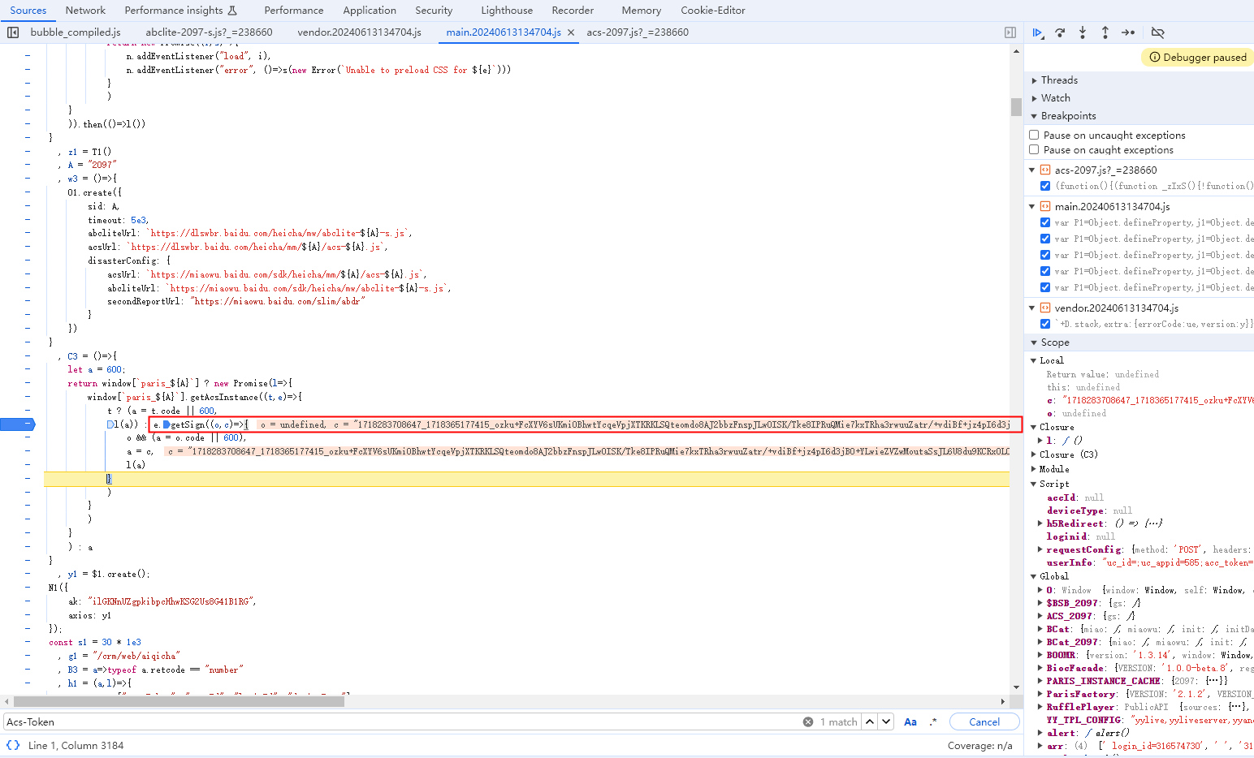Uncheck first main.20240613134704.js breakpoint checkbox
Image resolution: width=1254 pixels, height=758 pixels.
tap(1045, 222)
